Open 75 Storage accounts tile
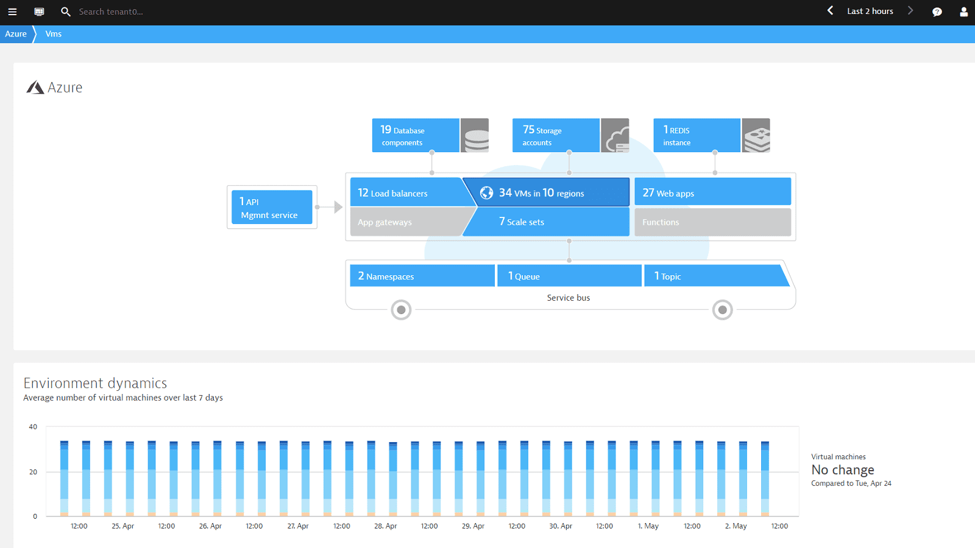 tap(556, 135)
